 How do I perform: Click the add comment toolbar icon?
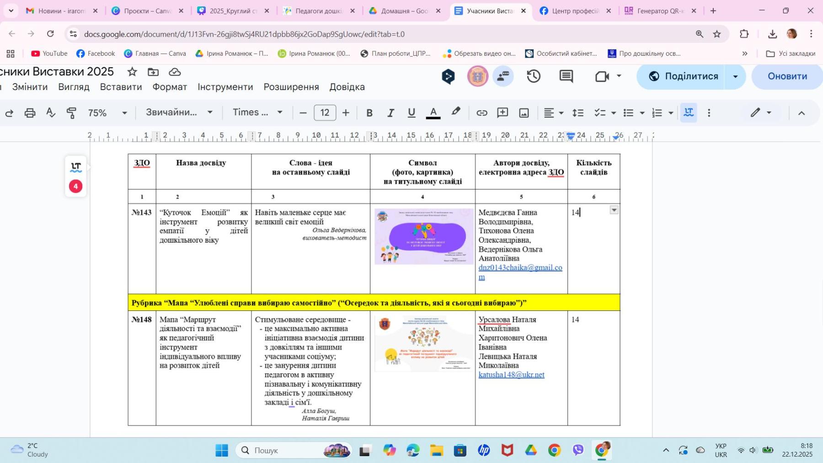coord(502,113)
